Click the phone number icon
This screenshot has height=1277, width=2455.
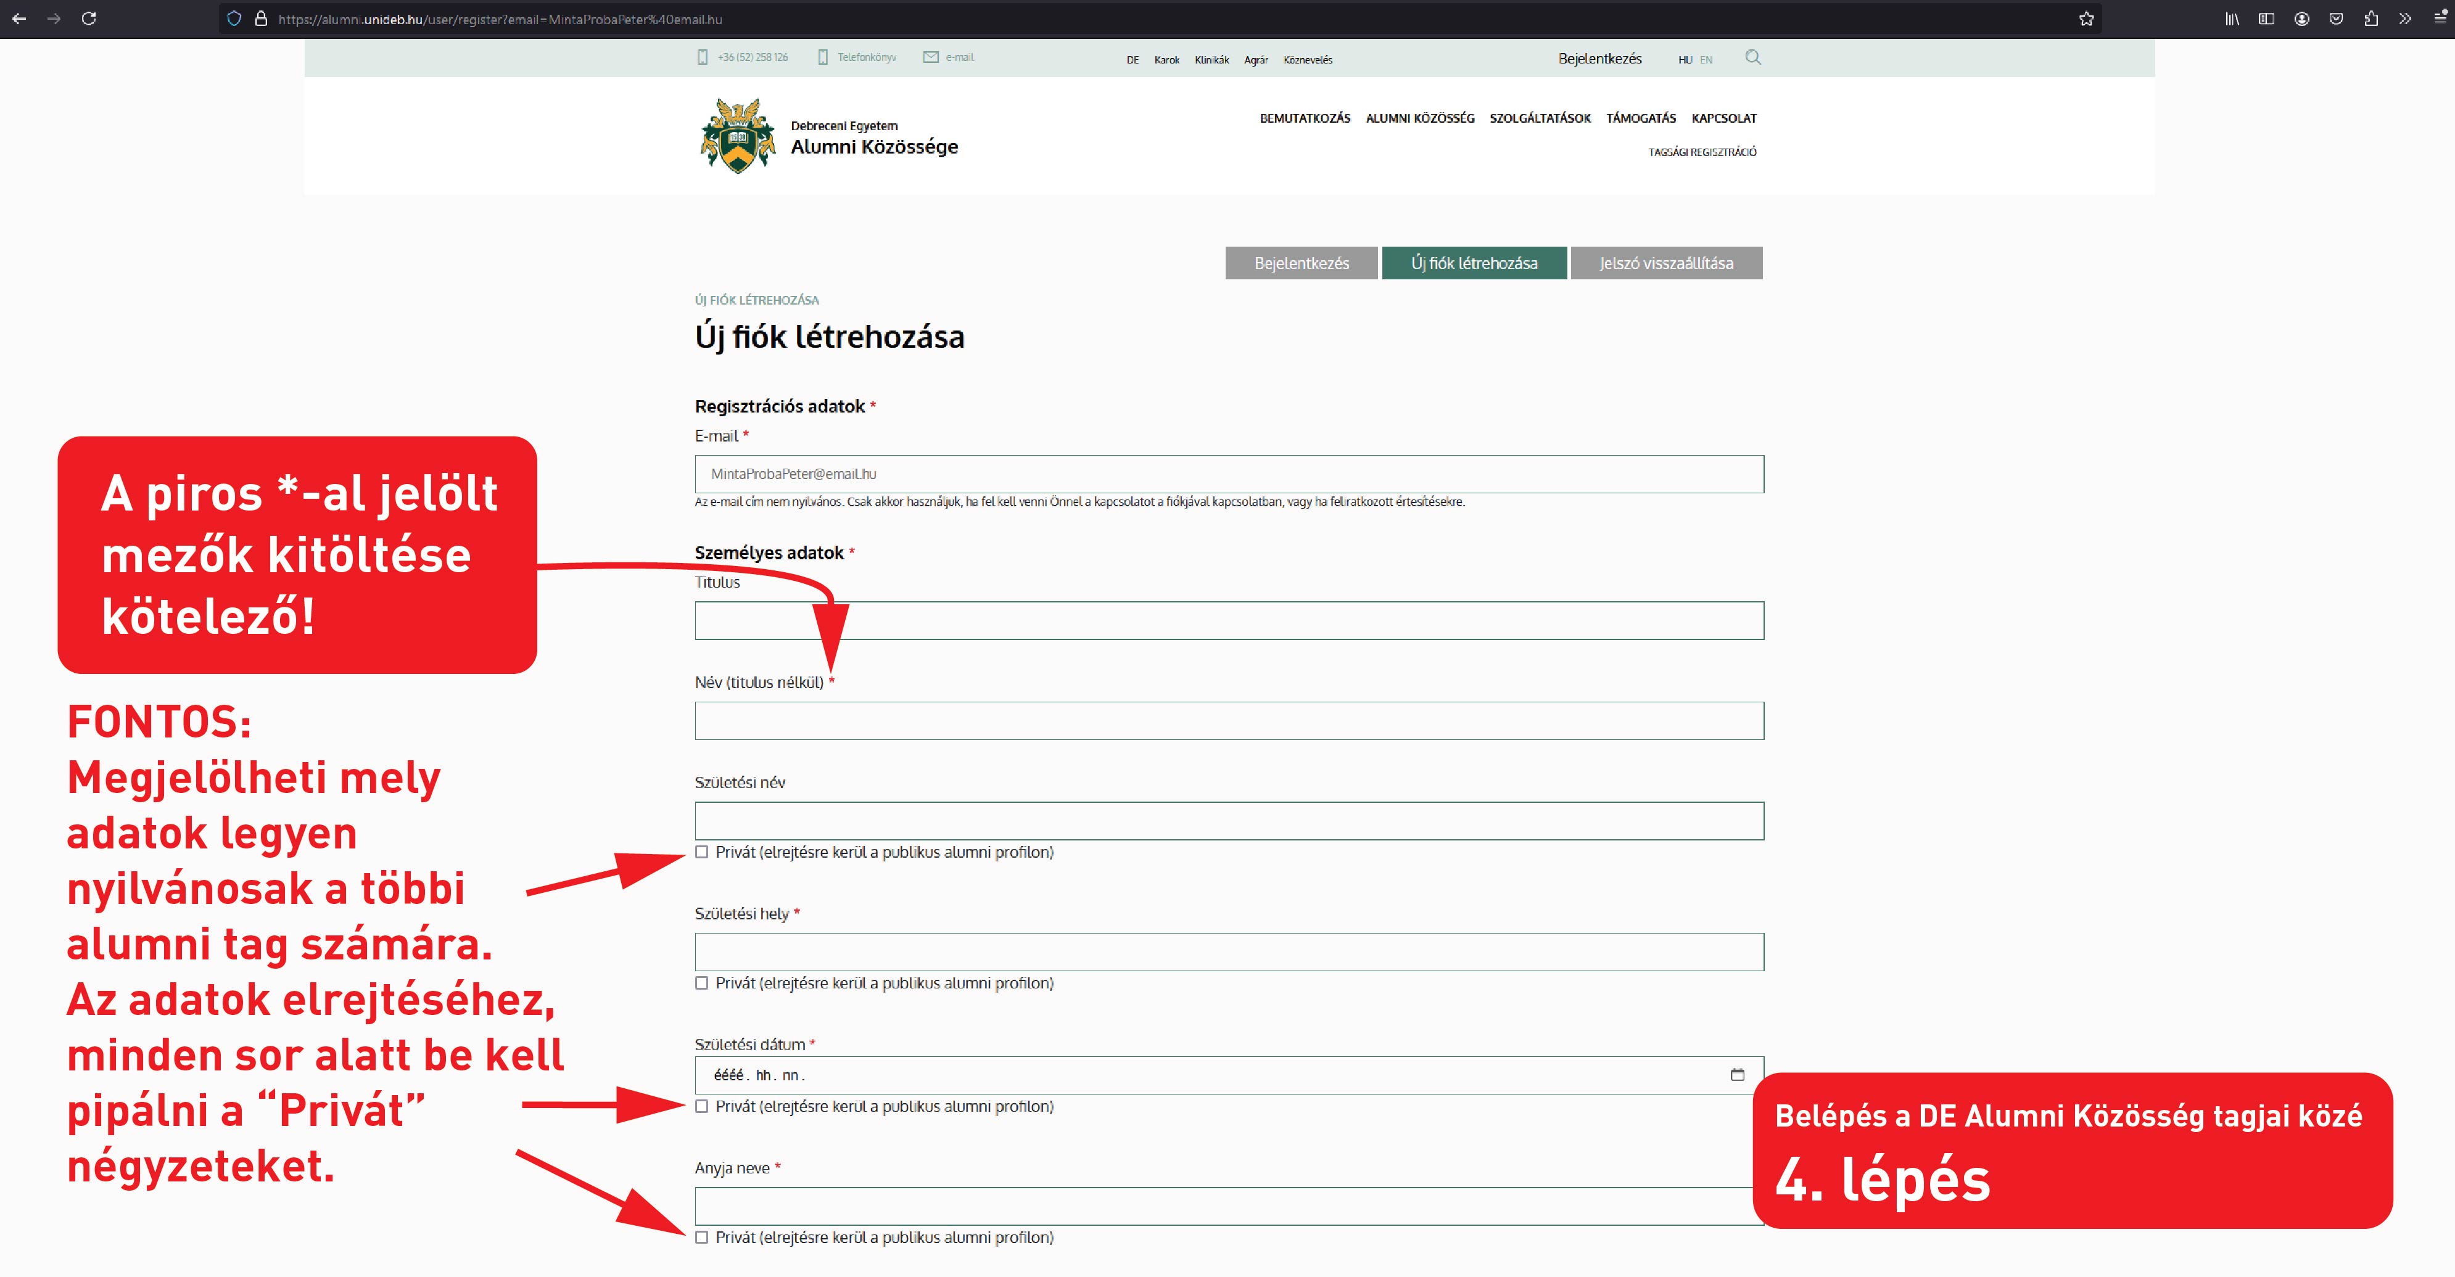pos(703,57)
